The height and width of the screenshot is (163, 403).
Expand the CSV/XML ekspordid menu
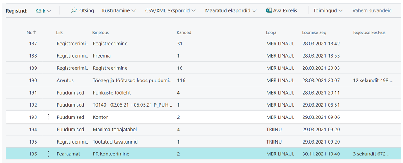(170, 11)
